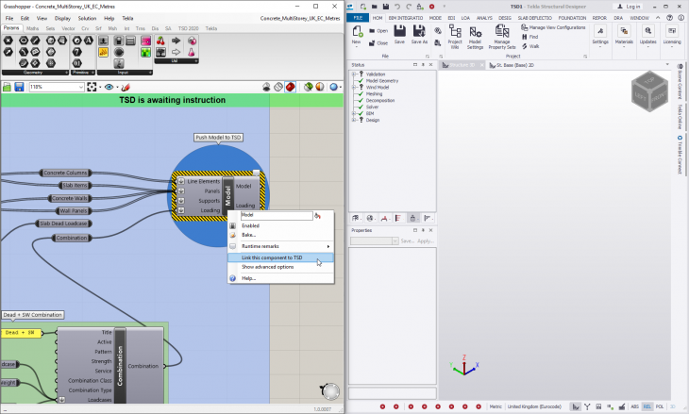Click Open in the Tekla ribbon
689x414 pixels.
[x=378, y=31]
